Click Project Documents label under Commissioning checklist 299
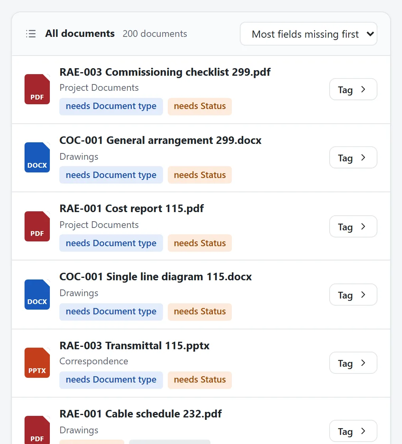402x444 pixels. (x=99, y=88)
